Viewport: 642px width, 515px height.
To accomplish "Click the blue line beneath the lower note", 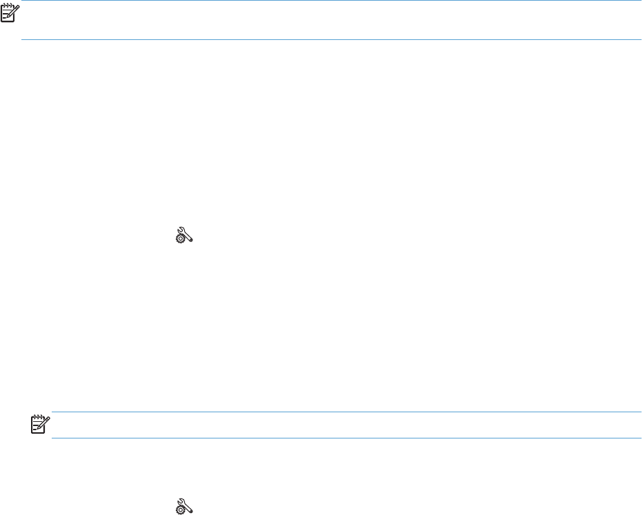I will [x=346, y=438].
